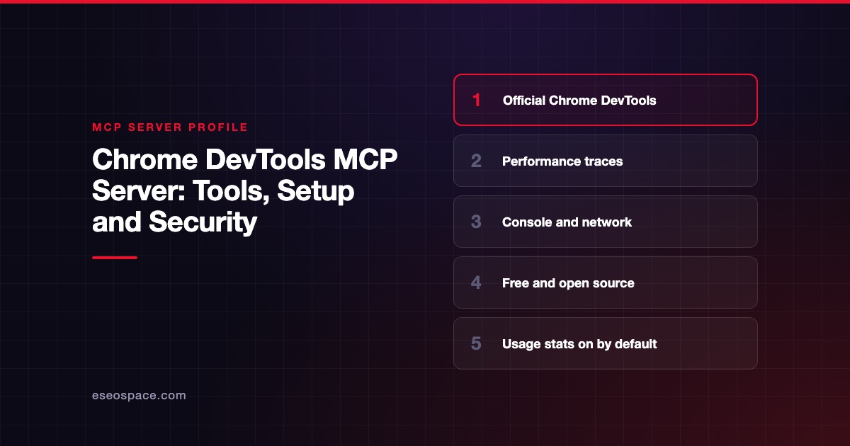Screen dimensions: 850x446
Task: Select the 'Free and open source' card
Action: pos(606,282)
